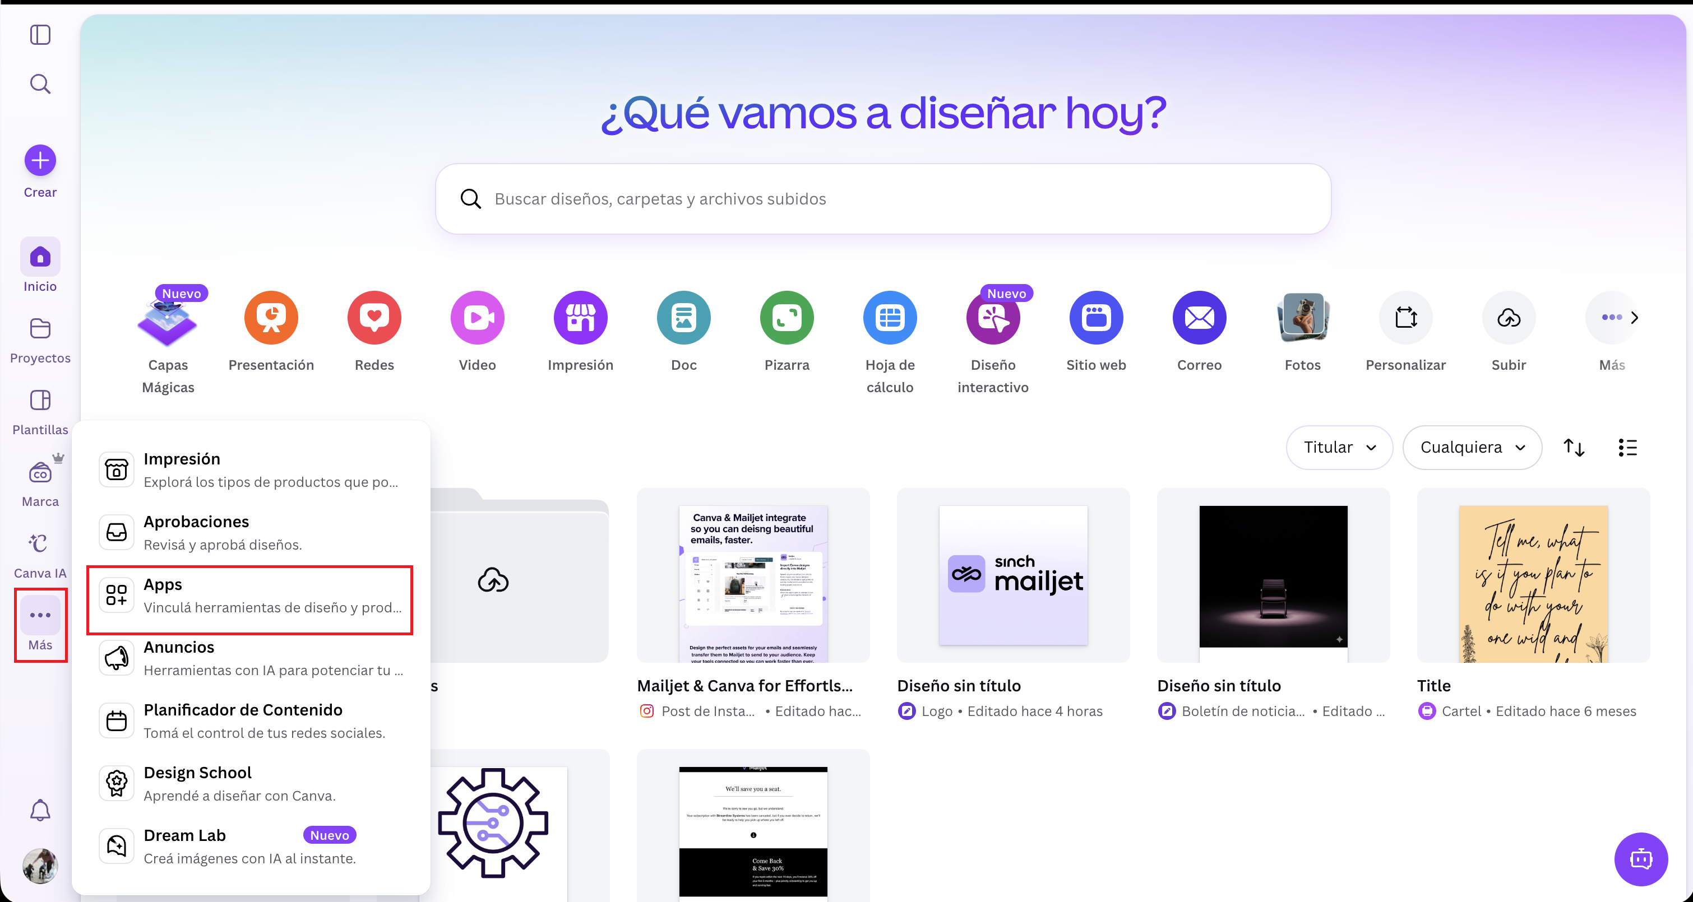Open Proyectos folder icon
Screen dimensions: 1693x902
coord(40,328)
